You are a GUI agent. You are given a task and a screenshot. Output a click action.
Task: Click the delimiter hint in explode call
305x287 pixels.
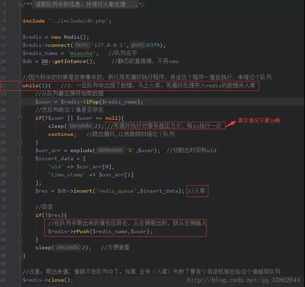pyautogui.click(x=110, y=150)
